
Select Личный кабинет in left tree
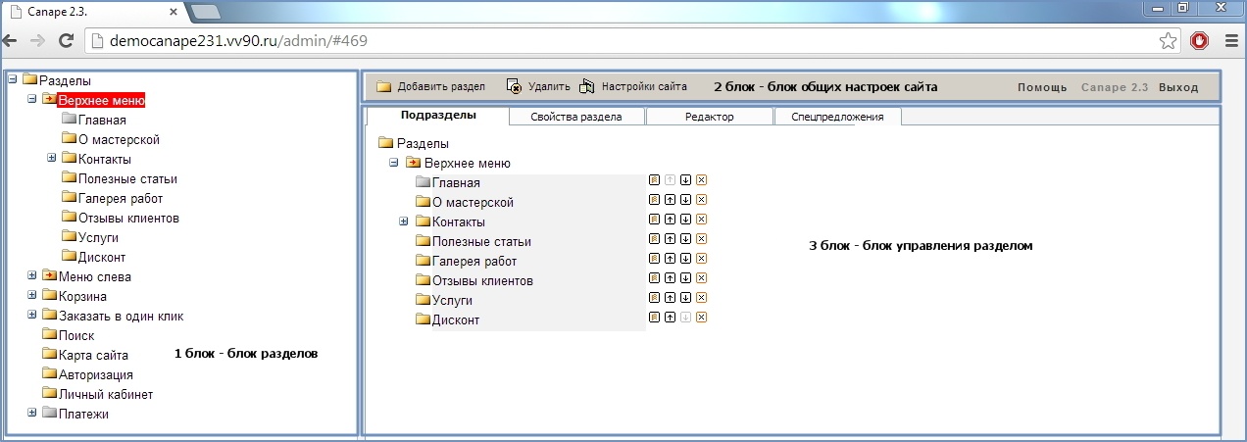tap(106, 394)
